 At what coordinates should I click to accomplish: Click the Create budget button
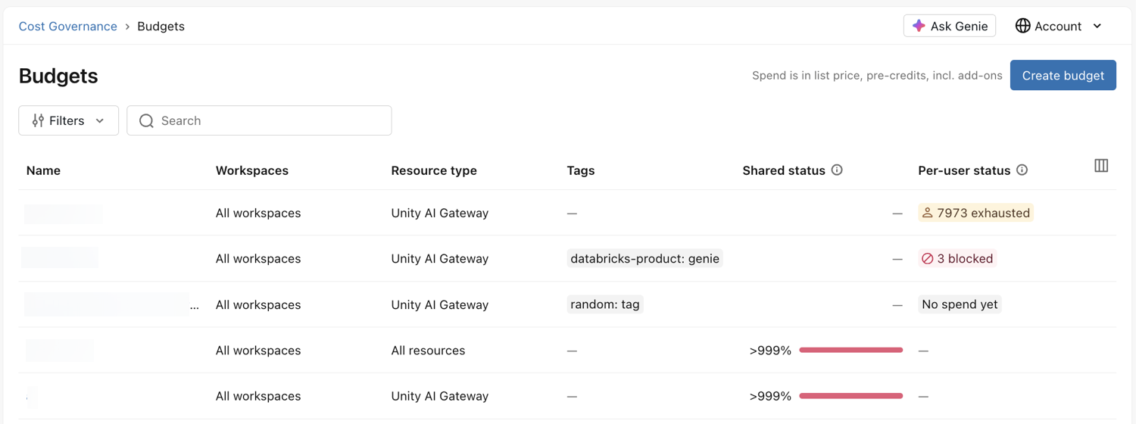pos(1063,75)
